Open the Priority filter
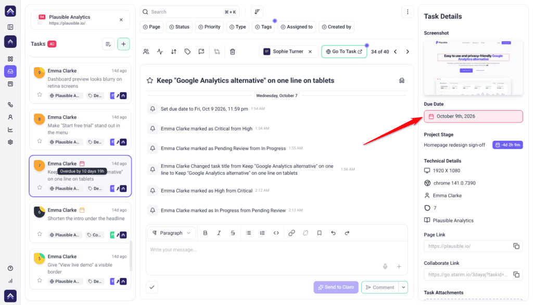The width and height of the screenshot is (533, 305). (209, 27)
